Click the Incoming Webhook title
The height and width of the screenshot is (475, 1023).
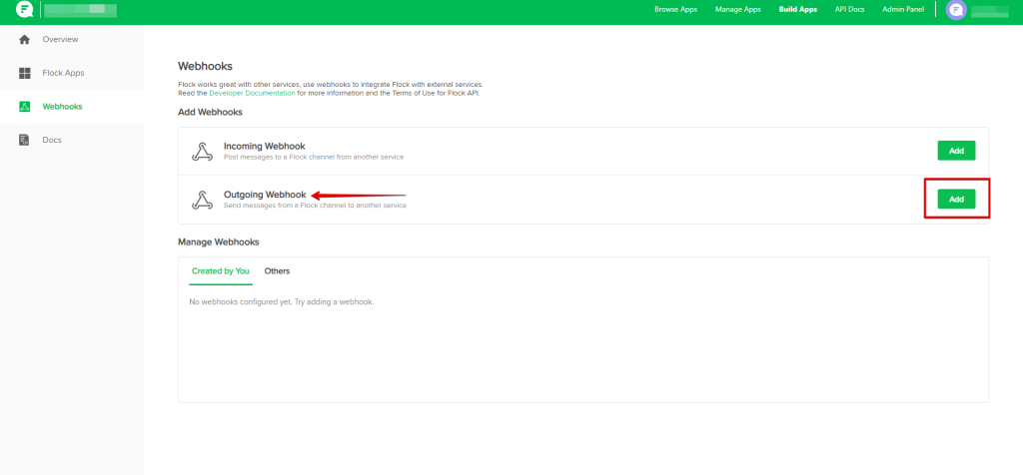(x=264, y=146)
